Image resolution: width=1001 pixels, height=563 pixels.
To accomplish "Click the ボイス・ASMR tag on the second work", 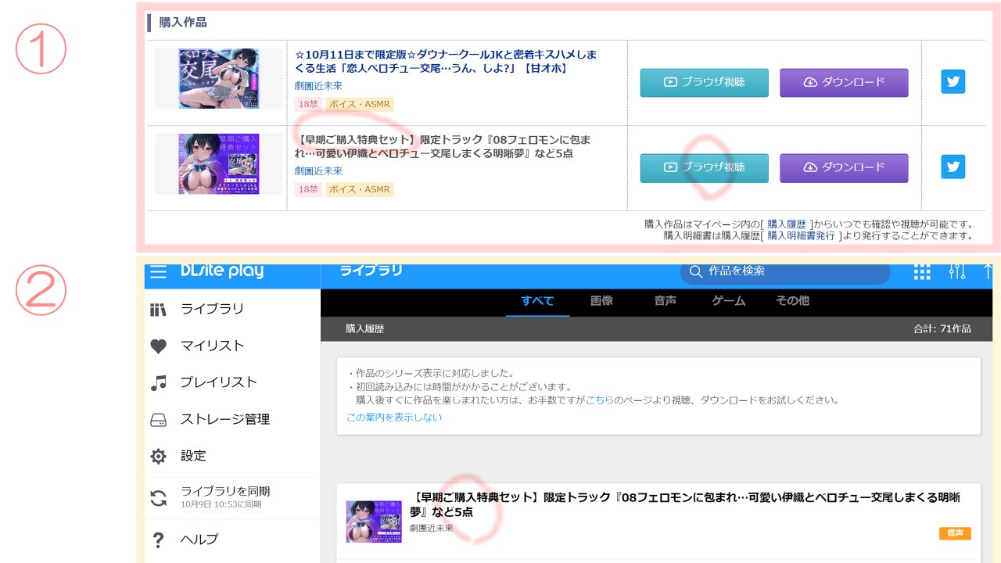I will 359,189.
